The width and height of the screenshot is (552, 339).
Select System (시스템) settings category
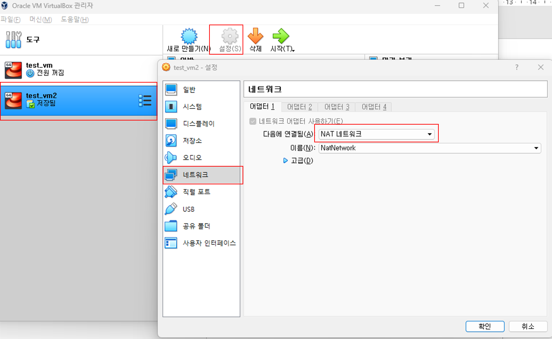(201, 107)
